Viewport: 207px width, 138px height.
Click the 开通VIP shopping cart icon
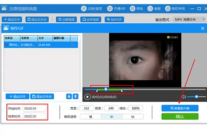(110, 8)
